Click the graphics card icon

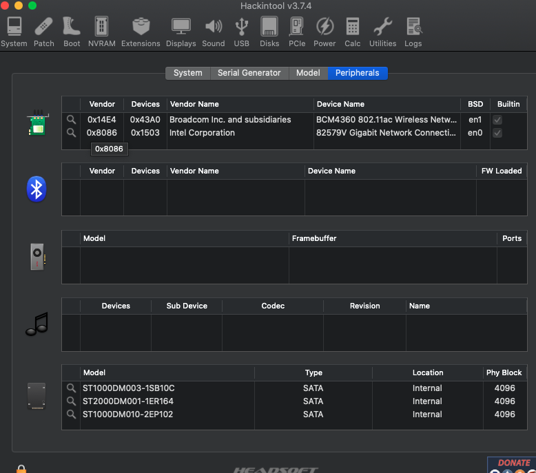tap(38, 257)
